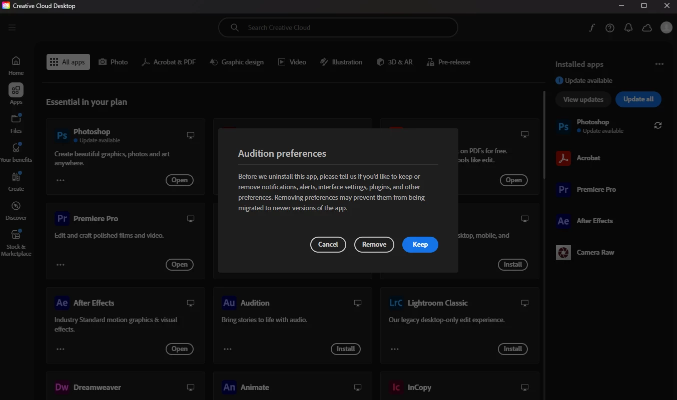
Task: Select Apps in the sidebar
Action: (16, 94)
